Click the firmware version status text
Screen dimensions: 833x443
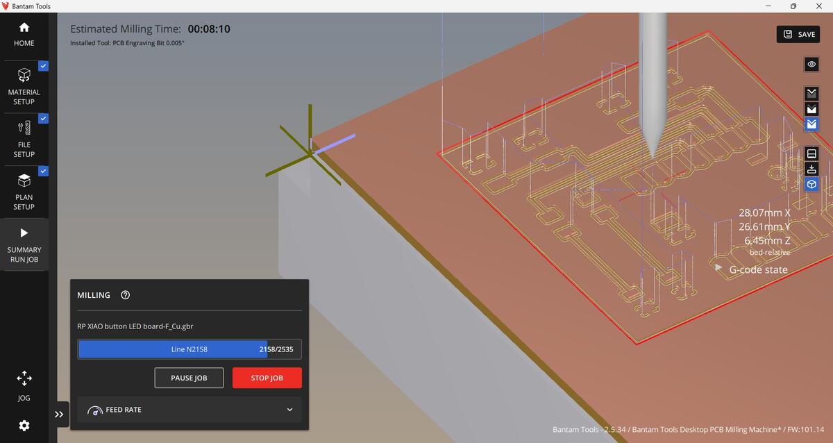(x=689, y=430)
